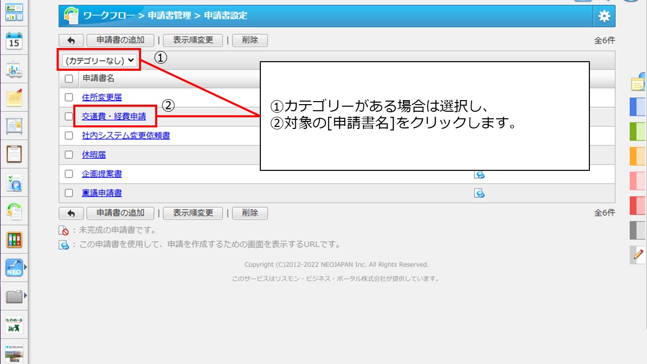
Task: Select the green color tab on the right edge
Action: click(x=638, y=131)
